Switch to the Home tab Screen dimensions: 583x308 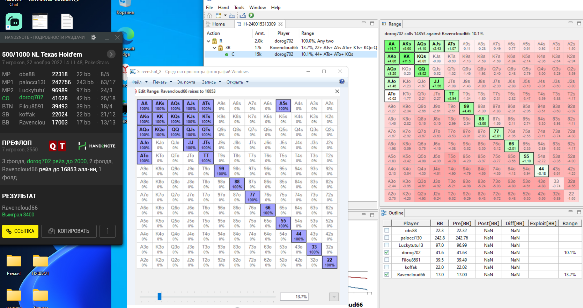(x=219, y=24)
